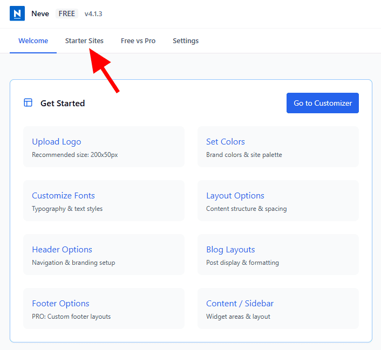Go to the Settings tab

pos(186,41)
